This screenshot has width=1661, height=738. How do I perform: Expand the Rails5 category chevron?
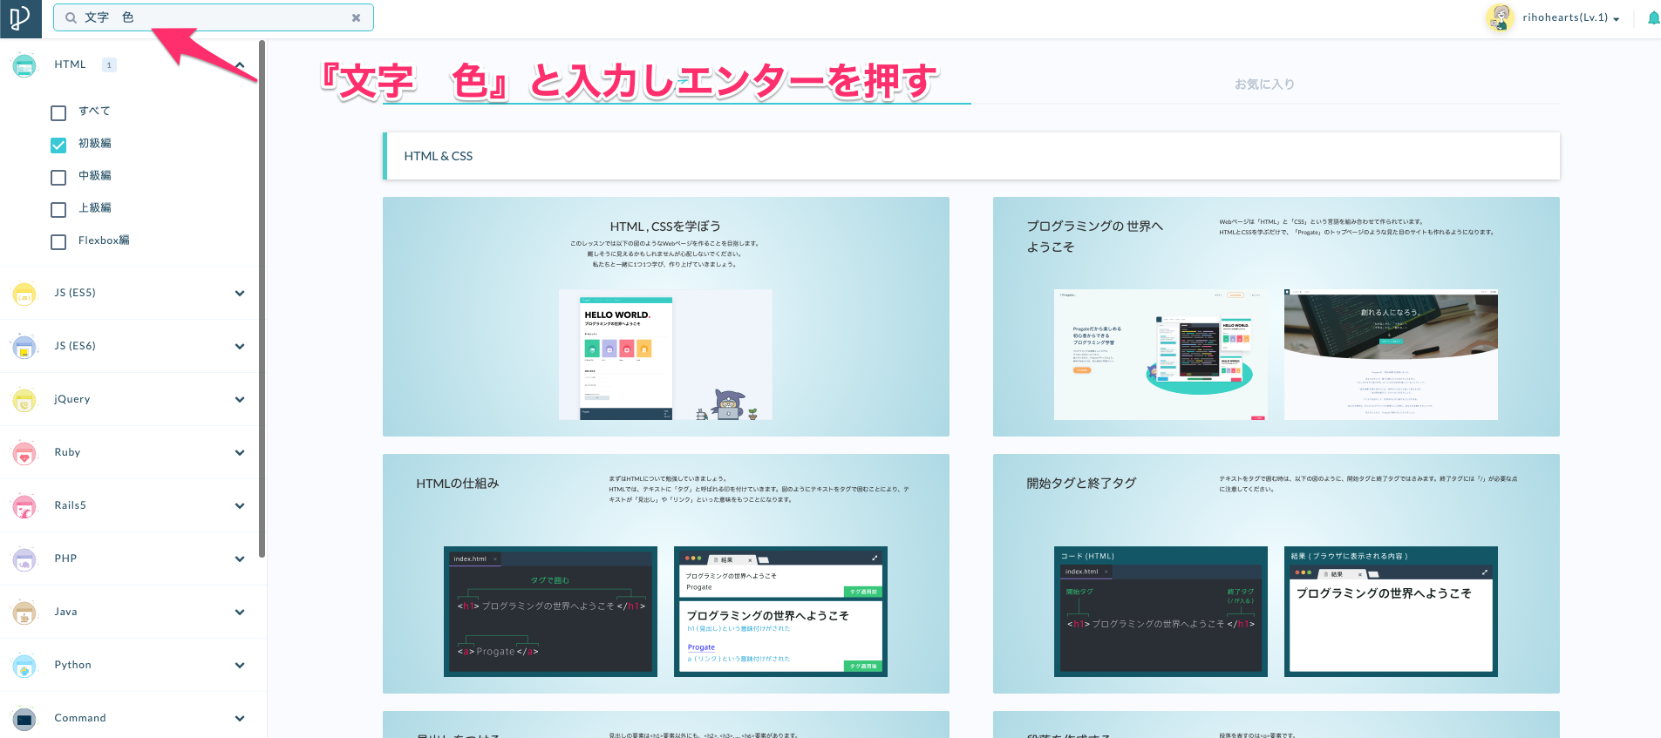[x=239, y=506]
